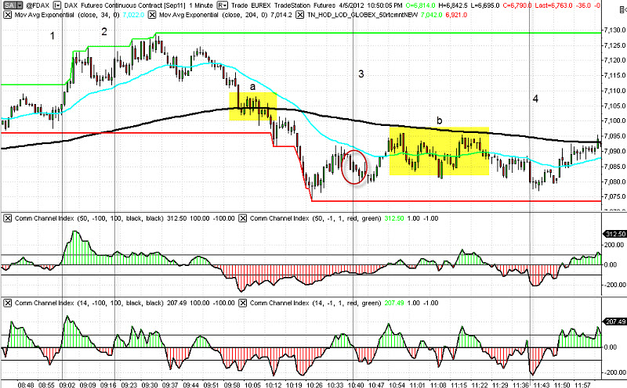
Task: Click the @FDAX symbol text
Action: [x=38, y=5]
